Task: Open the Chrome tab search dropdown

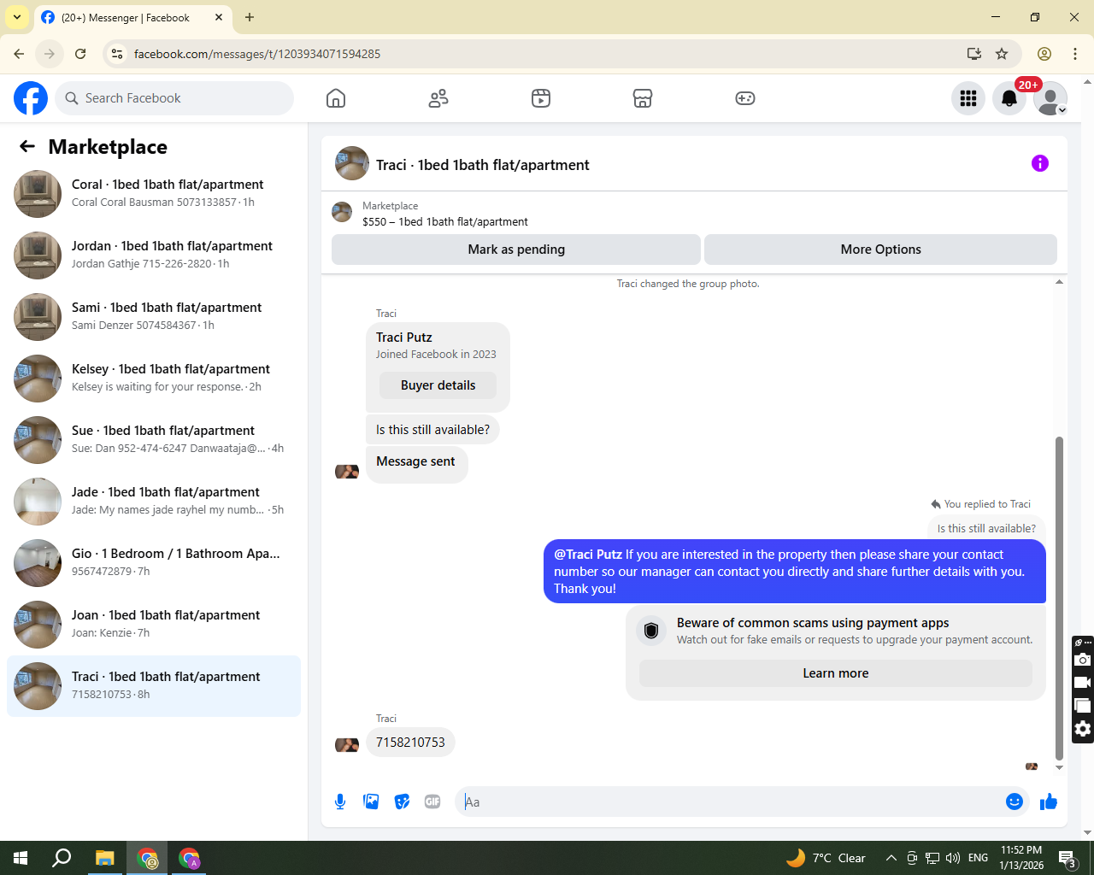Action: coord(17,17)
